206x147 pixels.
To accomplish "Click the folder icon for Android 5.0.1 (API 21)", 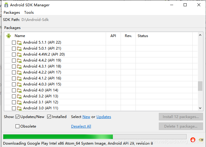I will (x=19, y=48).
